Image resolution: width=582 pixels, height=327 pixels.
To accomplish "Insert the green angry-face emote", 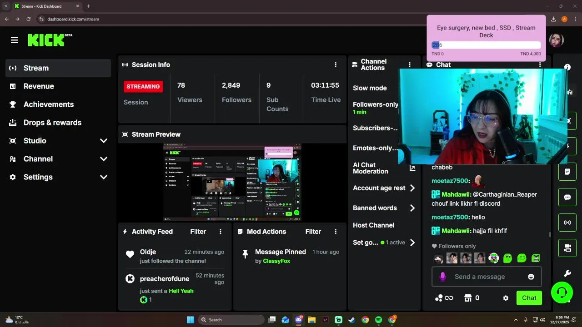I will 536,258.
